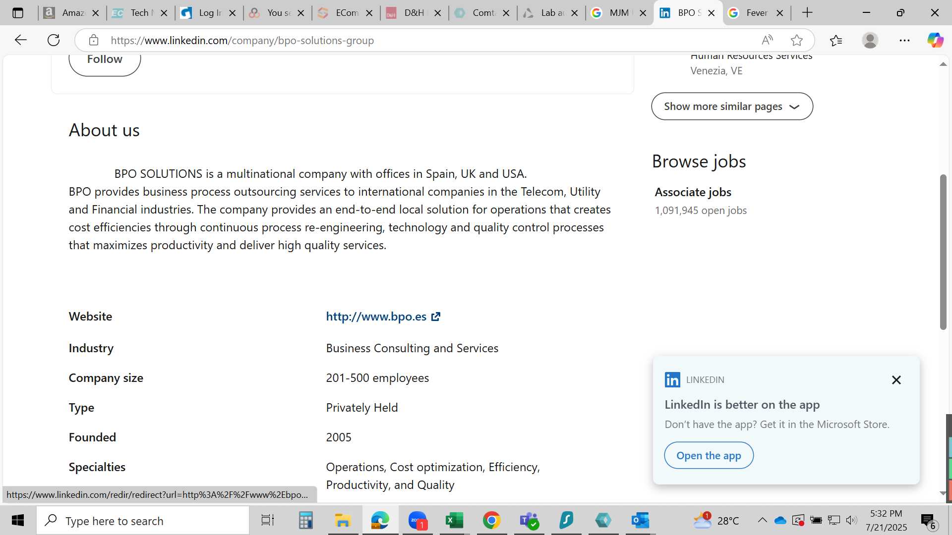Launch Copilot from the toolbar

coord(936,40)
